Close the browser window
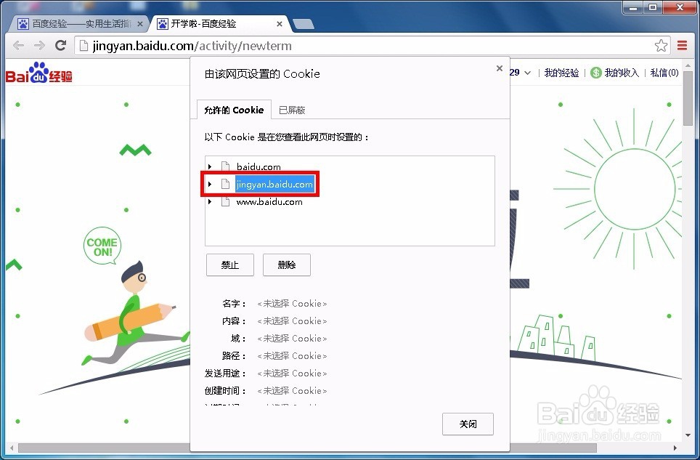Screen dimensions: 700x460 [680, 7]
